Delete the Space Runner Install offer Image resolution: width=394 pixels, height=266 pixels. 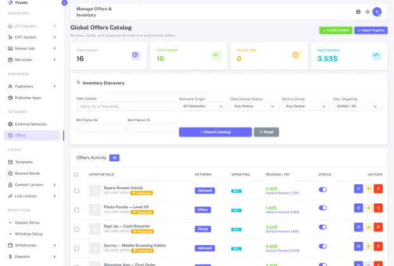click(x=378, y=189)
